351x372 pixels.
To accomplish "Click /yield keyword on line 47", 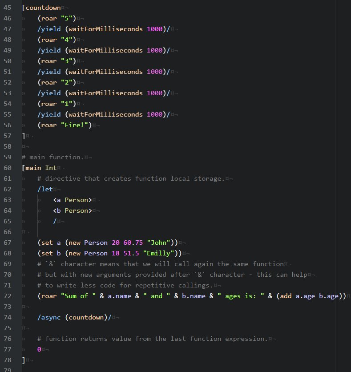I will click(x=49, y=29).
